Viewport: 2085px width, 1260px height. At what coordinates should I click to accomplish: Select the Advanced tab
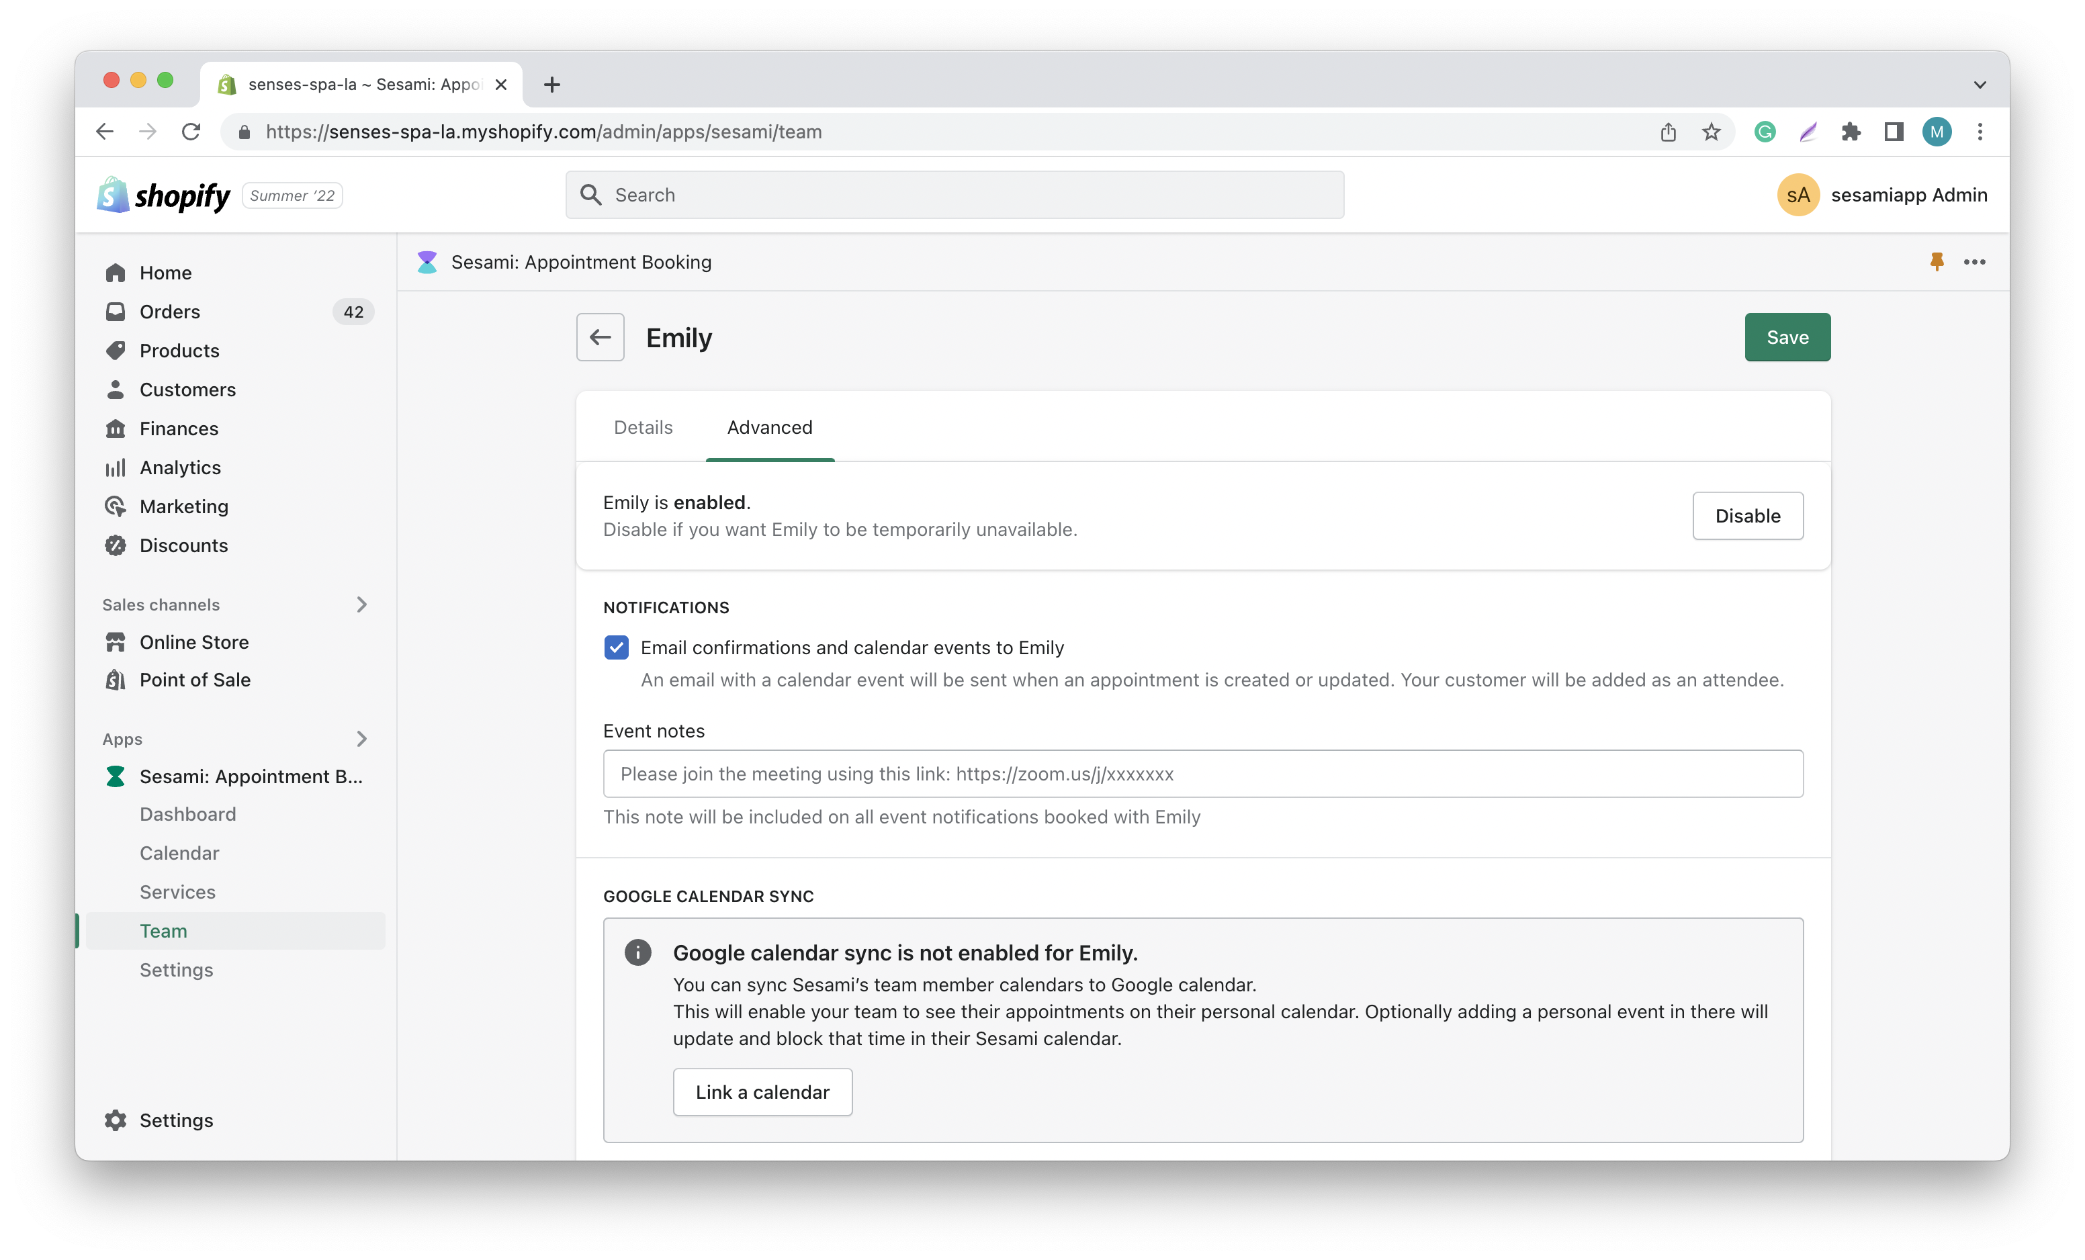click(768, 427)
